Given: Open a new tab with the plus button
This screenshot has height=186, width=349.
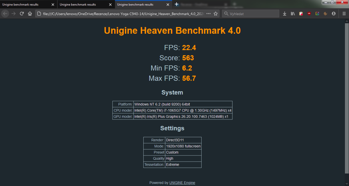Looking at the screenshot, I should click(176, 4).
